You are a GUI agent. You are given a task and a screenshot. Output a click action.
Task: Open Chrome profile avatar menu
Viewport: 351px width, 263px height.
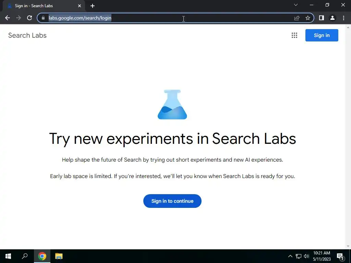click(332, 18)
